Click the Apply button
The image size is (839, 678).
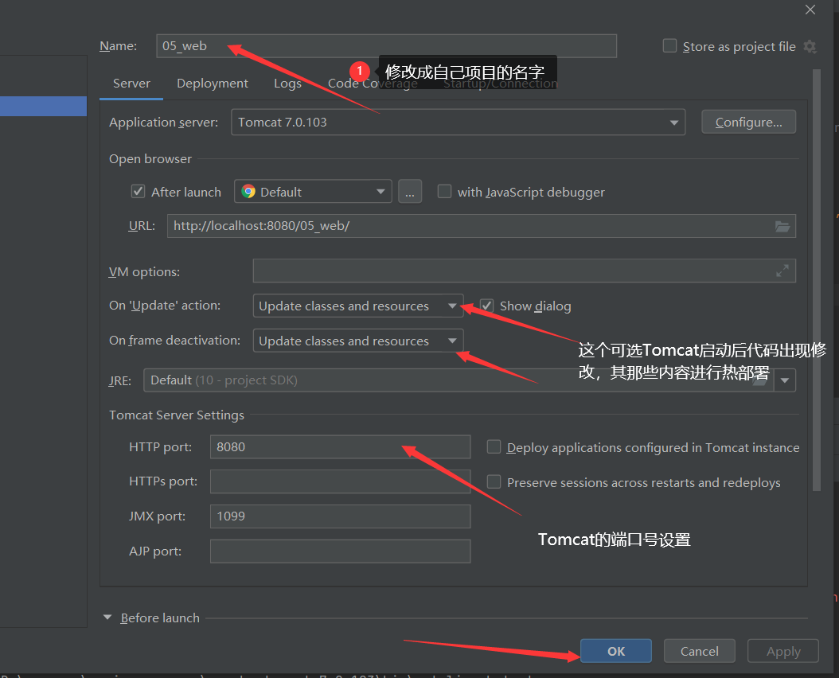(783, 651)
